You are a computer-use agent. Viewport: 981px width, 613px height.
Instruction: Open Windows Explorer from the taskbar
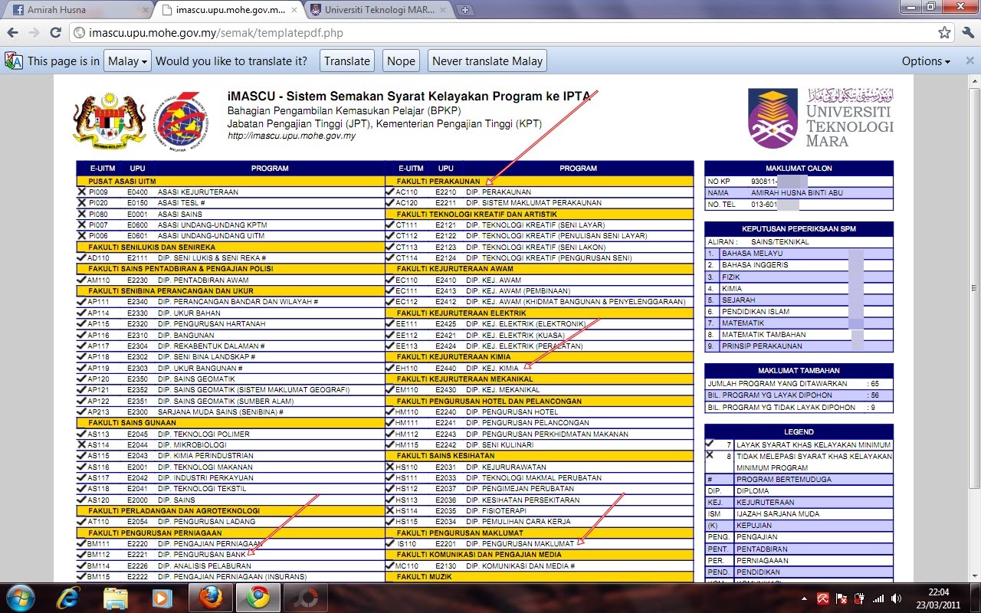click(116, 598)
